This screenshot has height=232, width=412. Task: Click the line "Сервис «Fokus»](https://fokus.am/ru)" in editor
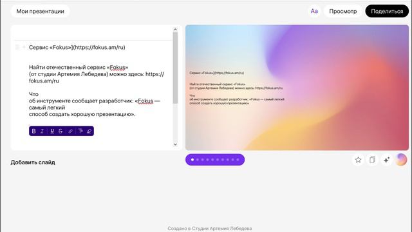(x=77, y=47)
